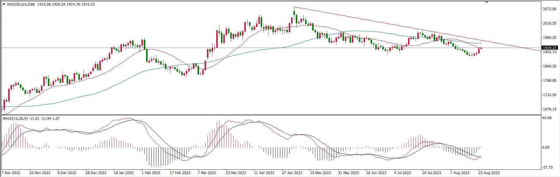Select the current price label 1919.23
This screenshot has height=177, width=560.
[549, 48]
